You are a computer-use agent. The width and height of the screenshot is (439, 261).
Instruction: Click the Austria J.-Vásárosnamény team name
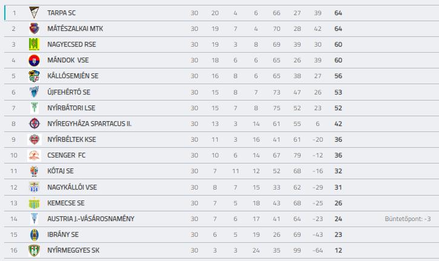click(91, 219)
